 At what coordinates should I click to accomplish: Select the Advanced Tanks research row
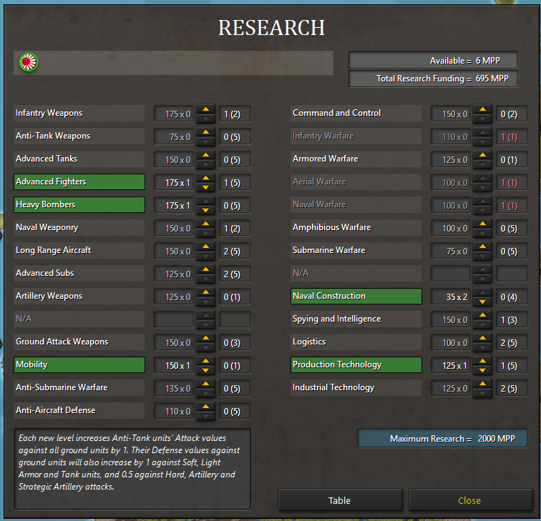tap(79, 159)
